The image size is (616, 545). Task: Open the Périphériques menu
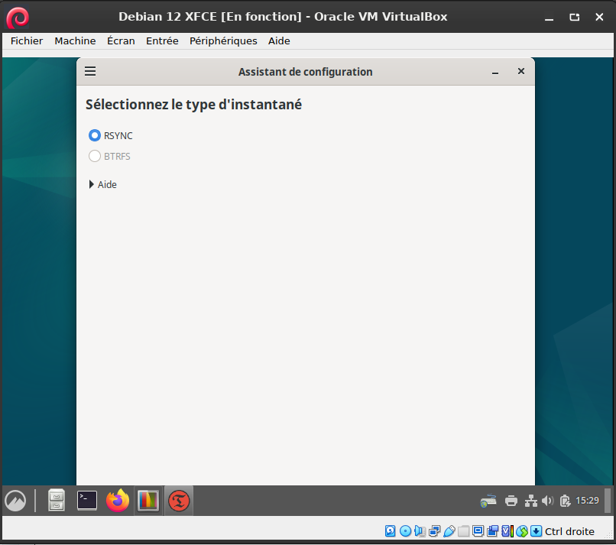pyautogui.click(x=223, y=41)
